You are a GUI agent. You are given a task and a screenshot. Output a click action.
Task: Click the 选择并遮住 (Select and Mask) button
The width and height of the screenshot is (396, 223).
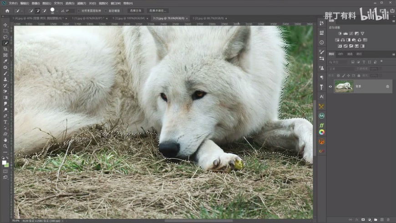pos(158,10)
